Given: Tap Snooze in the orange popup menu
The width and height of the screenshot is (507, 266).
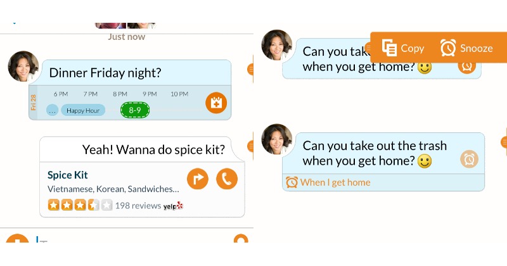Looking at the screenshot, I should [466, 48].
